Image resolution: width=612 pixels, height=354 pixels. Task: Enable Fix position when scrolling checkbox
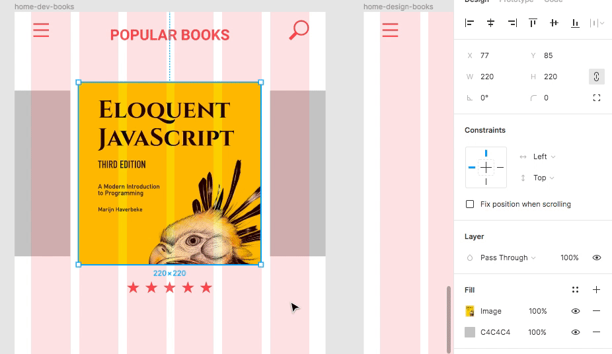point(470,204)
